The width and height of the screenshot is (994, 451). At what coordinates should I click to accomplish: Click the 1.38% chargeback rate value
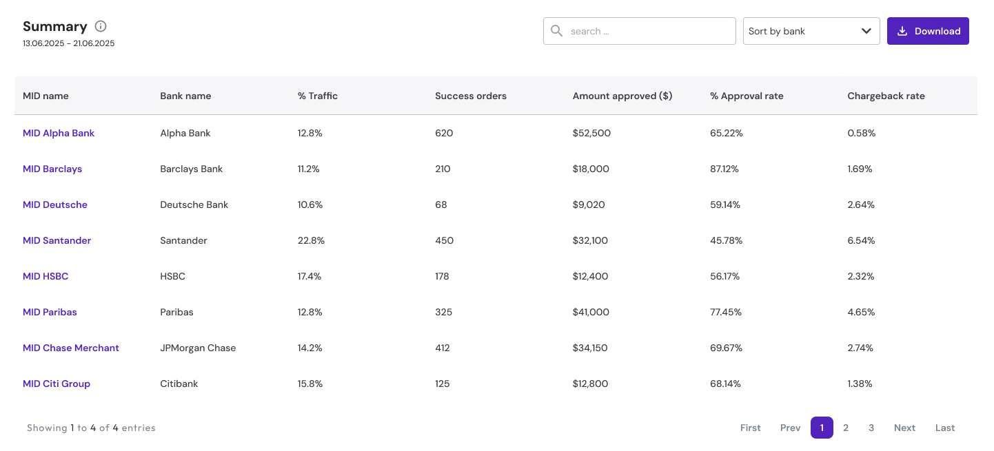point(860,384)
